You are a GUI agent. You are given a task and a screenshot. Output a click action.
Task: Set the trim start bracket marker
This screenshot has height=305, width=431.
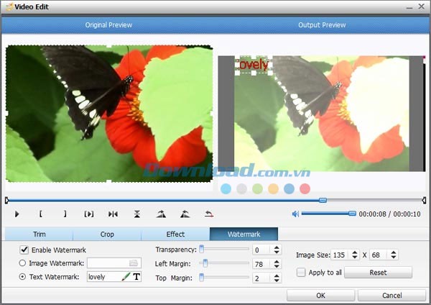click(x=41, y=214)
